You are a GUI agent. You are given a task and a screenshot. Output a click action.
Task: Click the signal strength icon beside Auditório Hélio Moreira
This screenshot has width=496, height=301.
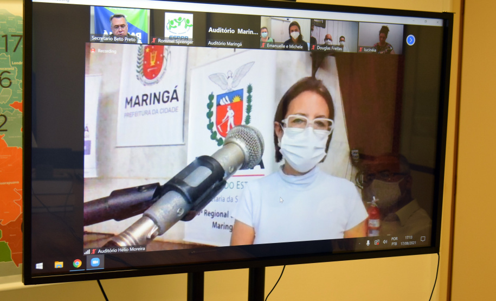point(87,252)
